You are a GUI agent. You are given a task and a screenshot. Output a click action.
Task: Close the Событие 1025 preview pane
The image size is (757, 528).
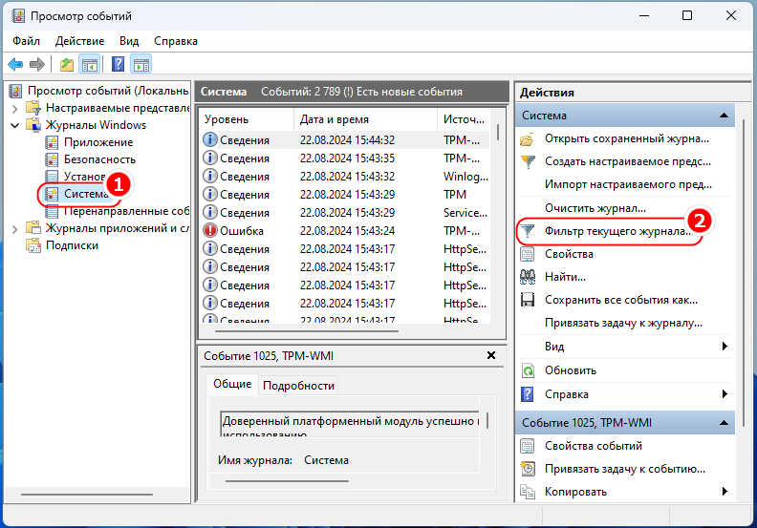[491, 355]
